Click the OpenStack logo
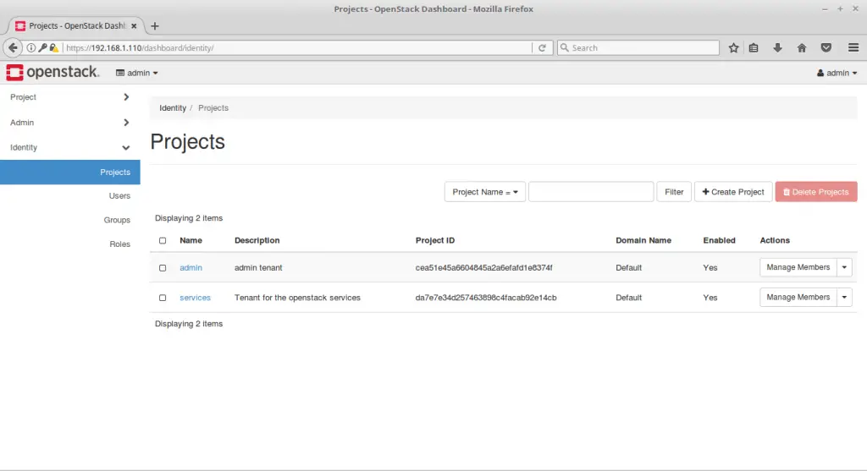 tap(52, 73)
